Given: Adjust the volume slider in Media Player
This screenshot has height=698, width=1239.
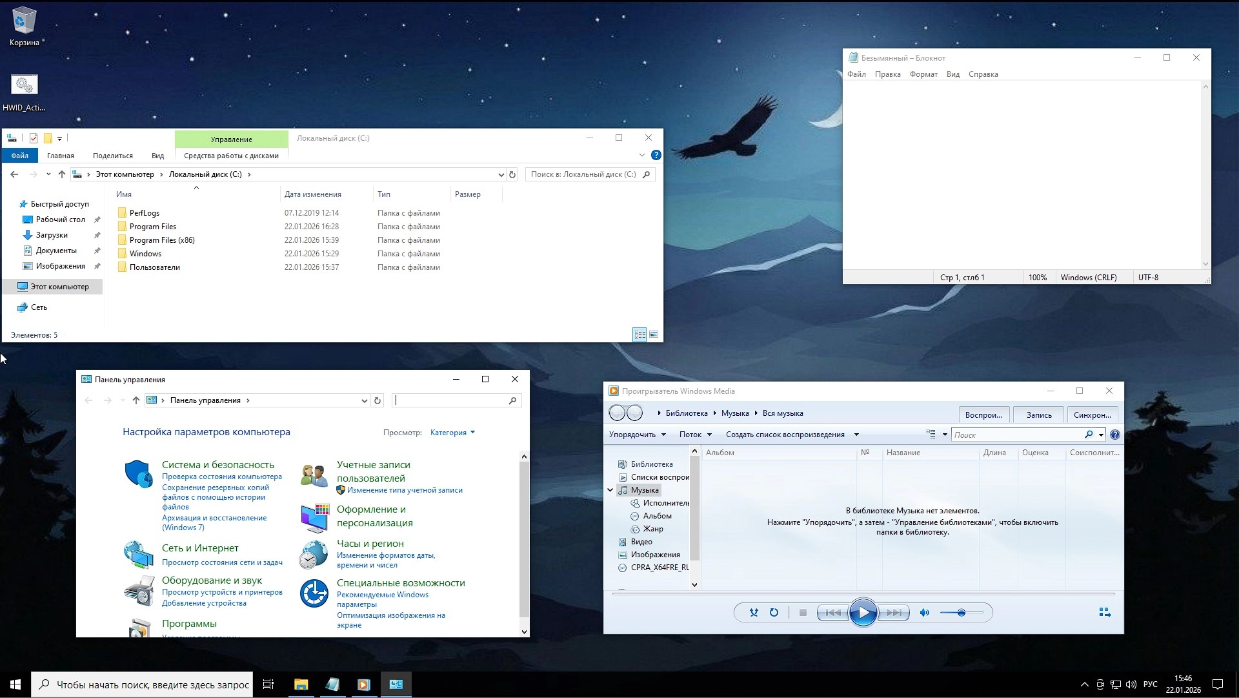Looking at the screenshot, I should tap(963, 613).
